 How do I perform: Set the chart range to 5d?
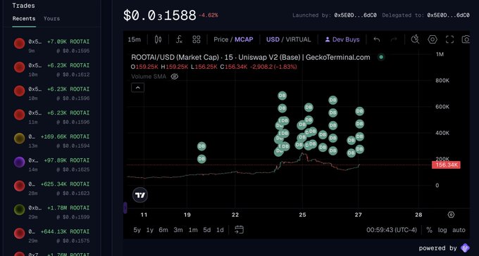pyautogui.click(x=207, y=230)
